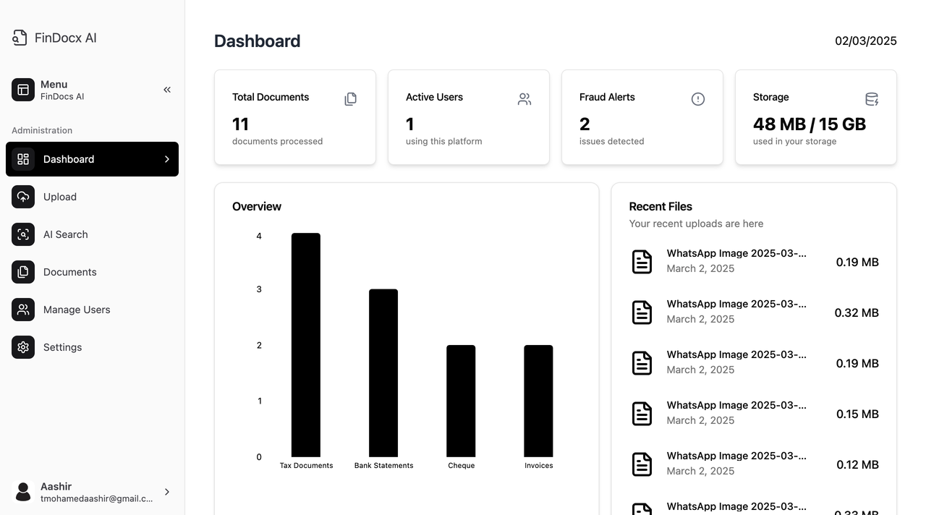Click file icon of the 0.15 MB file
The image size is (926, 515).
point(642,414)
